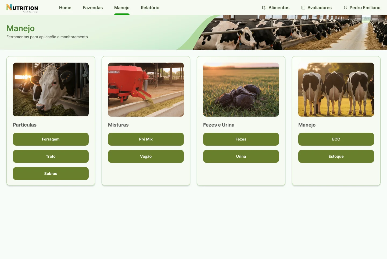Screen dimensions: 387x259
Task: Open the Forragem tool
Action: click(51, 139)
